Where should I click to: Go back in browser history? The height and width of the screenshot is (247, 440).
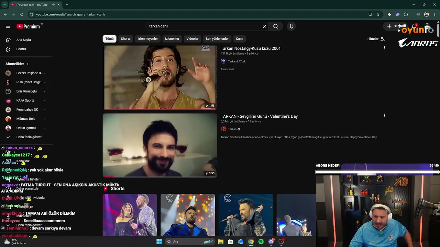tap(5, 14)
